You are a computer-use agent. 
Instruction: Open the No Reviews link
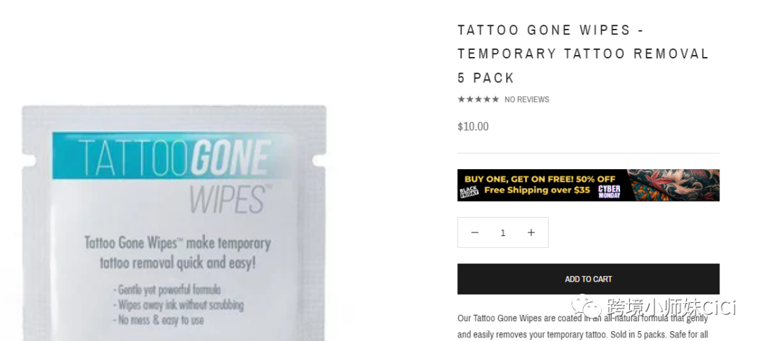click(x=526, y=99)
